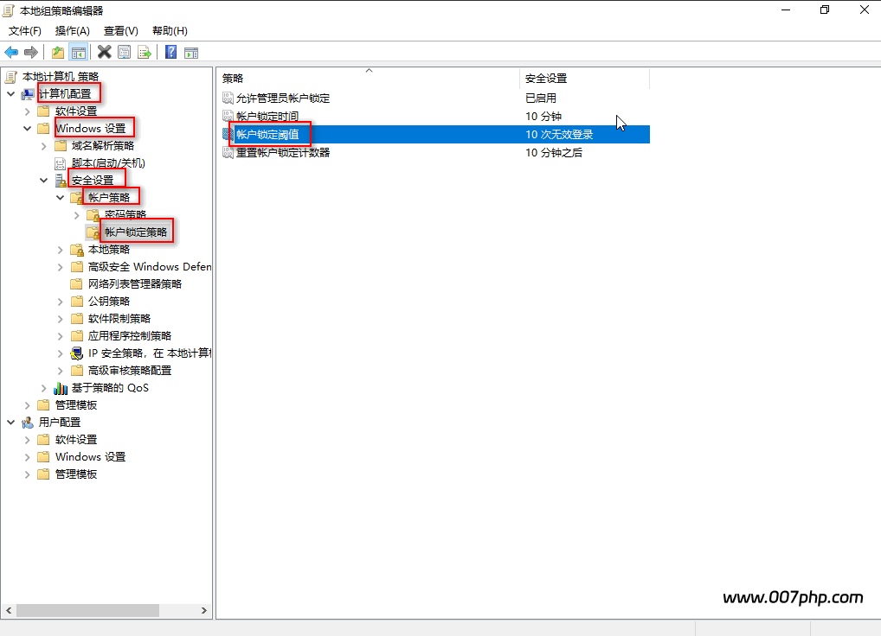Expand the 本地策略 tree node
This screenshot has width=881, height=636.
tap(60, 249)
